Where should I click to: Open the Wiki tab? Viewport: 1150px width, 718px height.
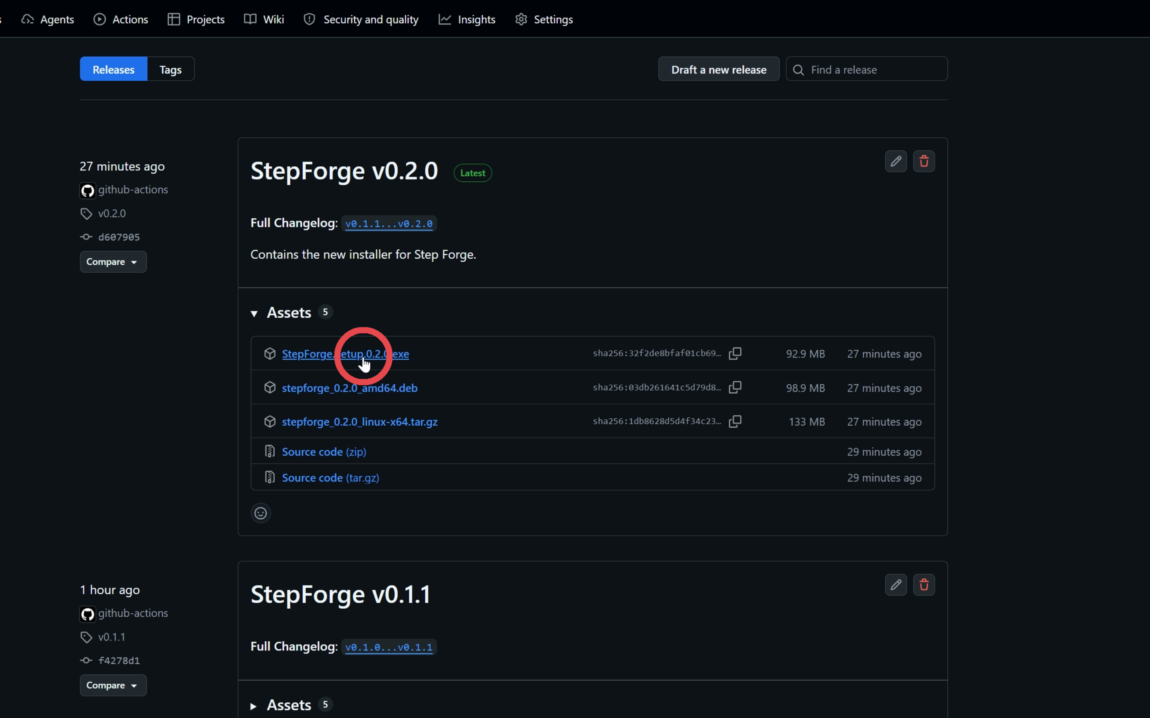264,20
